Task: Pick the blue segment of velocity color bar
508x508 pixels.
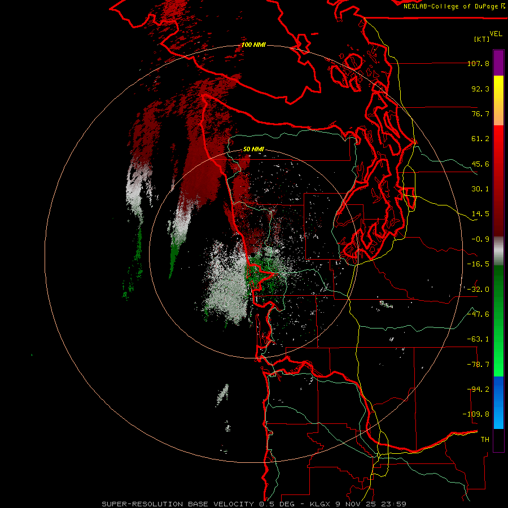Action: tap(498, 402)
